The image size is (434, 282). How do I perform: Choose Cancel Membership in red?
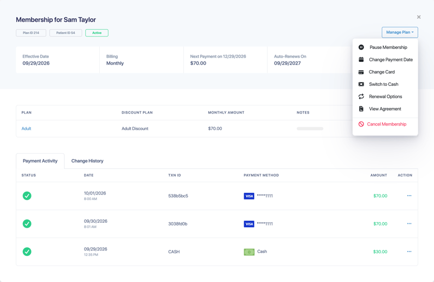click(385, 124)
